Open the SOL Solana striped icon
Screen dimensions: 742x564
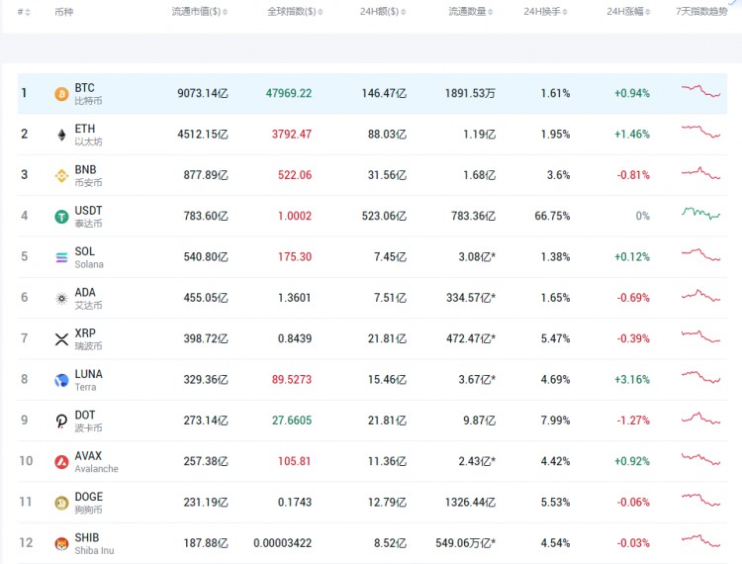[x=61, y=257]
